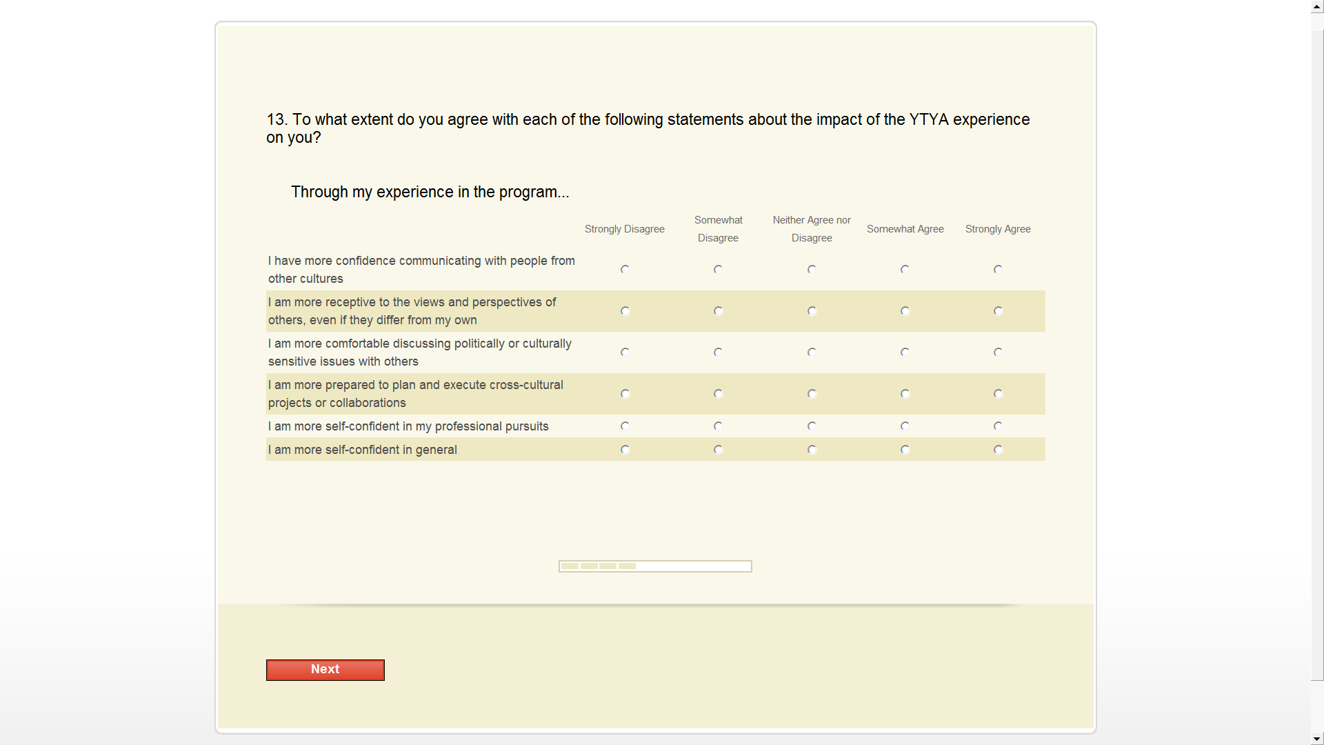Select Somewhat Agree for receptive to others' views
This screenshot has height=745, width=1324.
(905, 311)
